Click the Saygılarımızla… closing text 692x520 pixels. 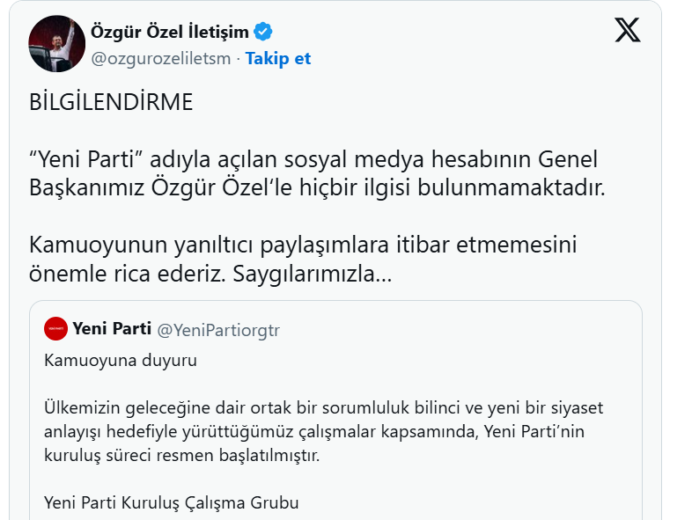click(x=312, y=274)
